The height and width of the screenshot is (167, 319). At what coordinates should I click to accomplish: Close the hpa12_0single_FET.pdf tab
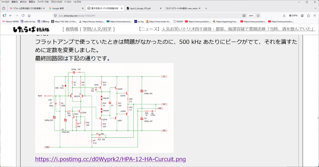tap(160, 8)
